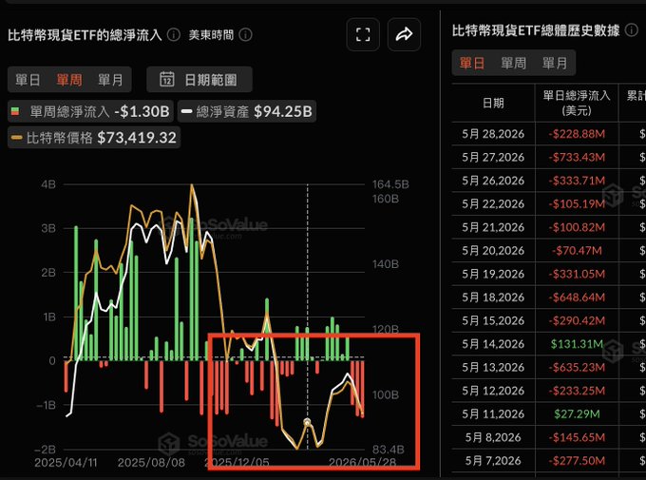Click the green $131.31M inflow value

[577, 344]
